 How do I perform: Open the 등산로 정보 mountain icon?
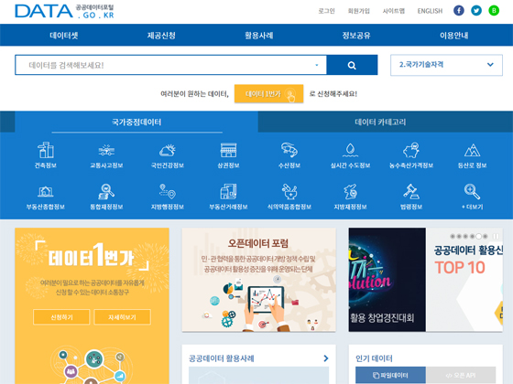click(472, 150)
